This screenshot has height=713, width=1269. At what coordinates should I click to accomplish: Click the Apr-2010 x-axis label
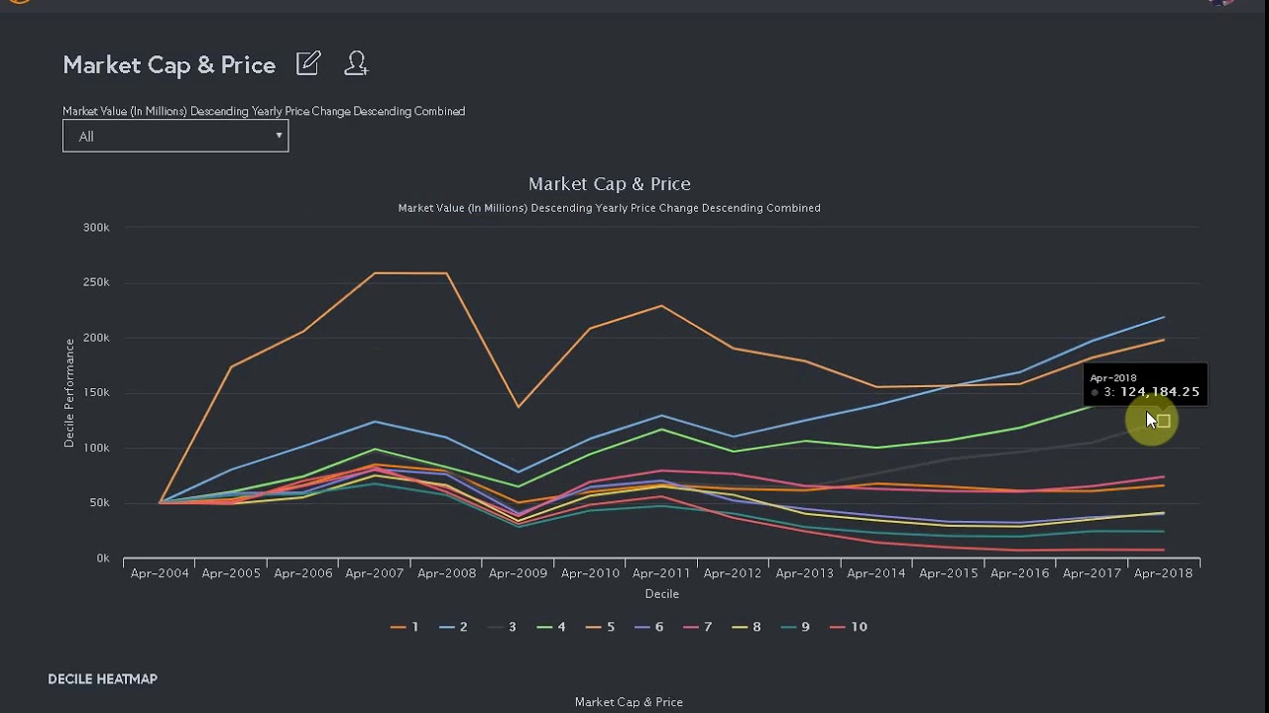[x=590, y=573]
